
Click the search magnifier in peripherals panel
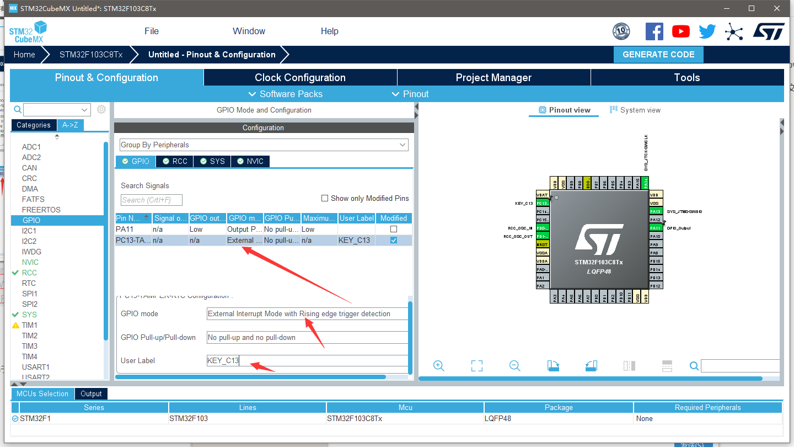18,110
